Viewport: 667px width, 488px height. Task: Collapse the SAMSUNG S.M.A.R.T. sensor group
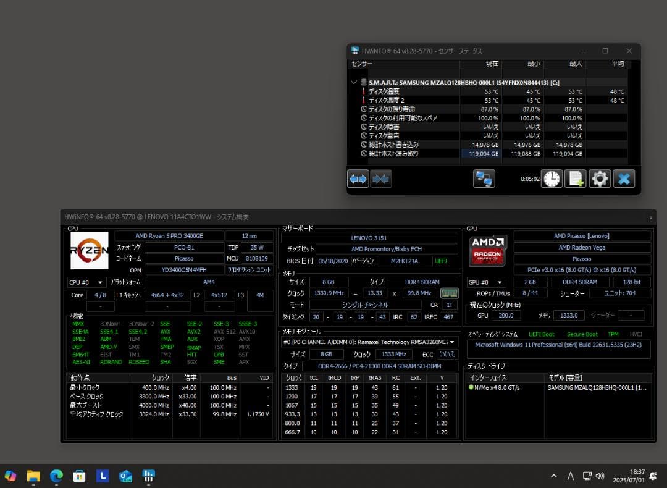pos(354,82)
